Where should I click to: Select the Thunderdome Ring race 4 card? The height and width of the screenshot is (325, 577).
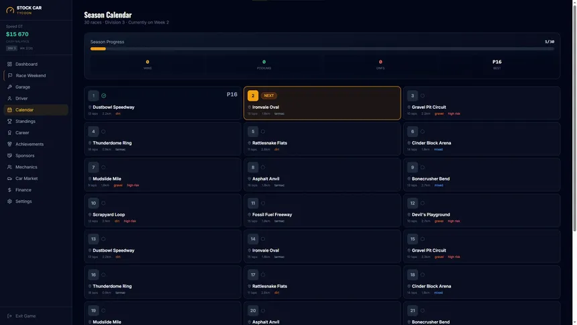click(x=162, y=139)
